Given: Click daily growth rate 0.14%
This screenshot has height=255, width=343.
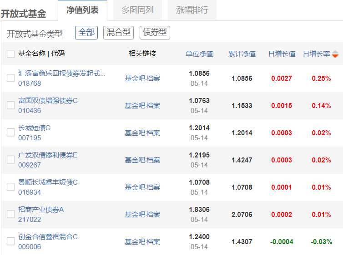Looking at the screenshot, I should [321, 106].
